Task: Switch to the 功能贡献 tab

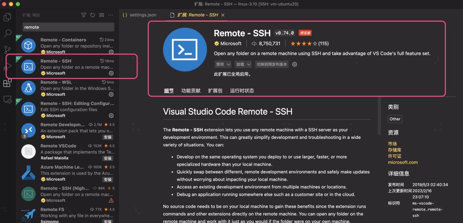Action: click(x=190, y=91)
